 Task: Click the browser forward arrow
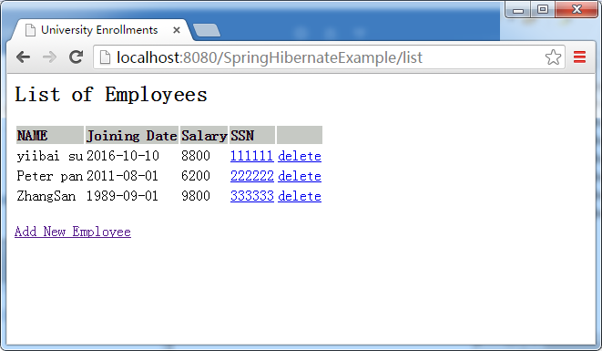(49, 57)
